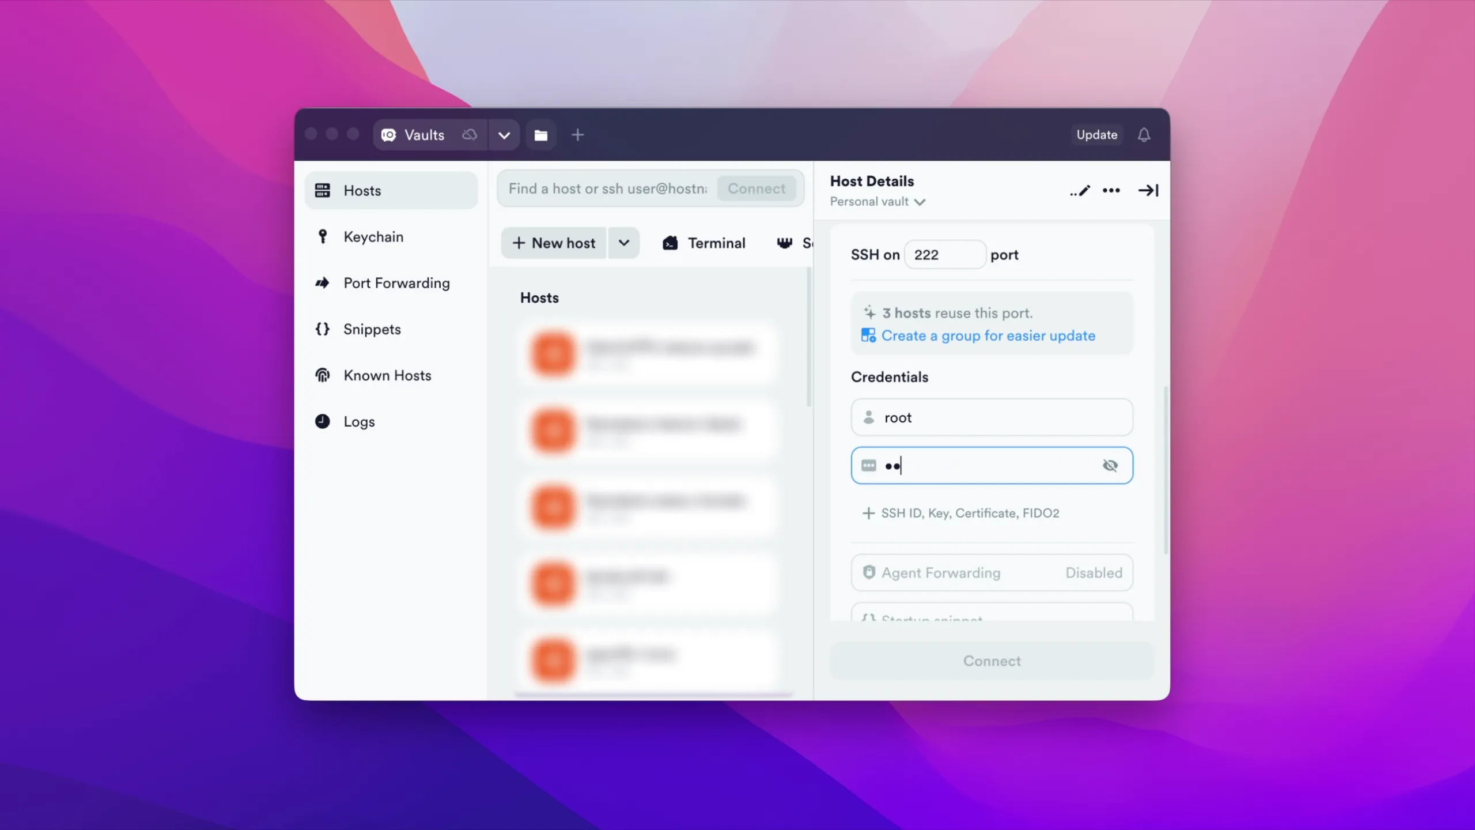
Task: Click the Host Details panel scrollbar
Action: click(x=1166, y=470)
